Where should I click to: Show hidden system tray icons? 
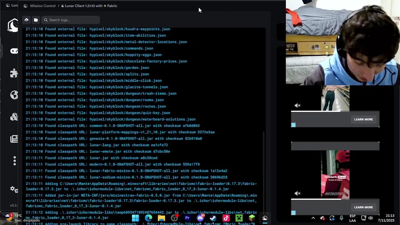point(313,218)
